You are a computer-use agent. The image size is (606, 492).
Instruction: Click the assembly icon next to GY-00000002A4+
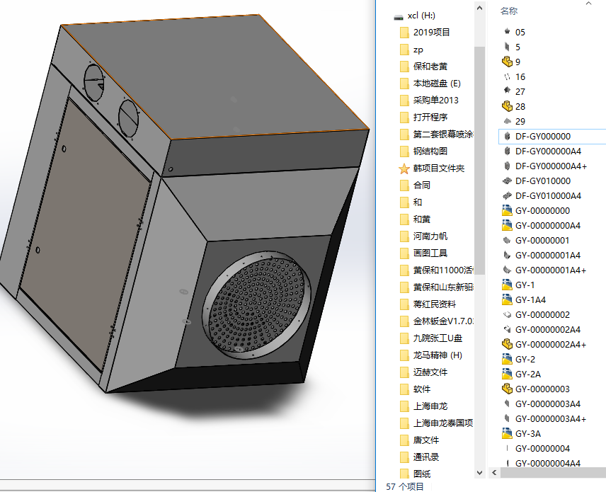click(x=507, y=344)
